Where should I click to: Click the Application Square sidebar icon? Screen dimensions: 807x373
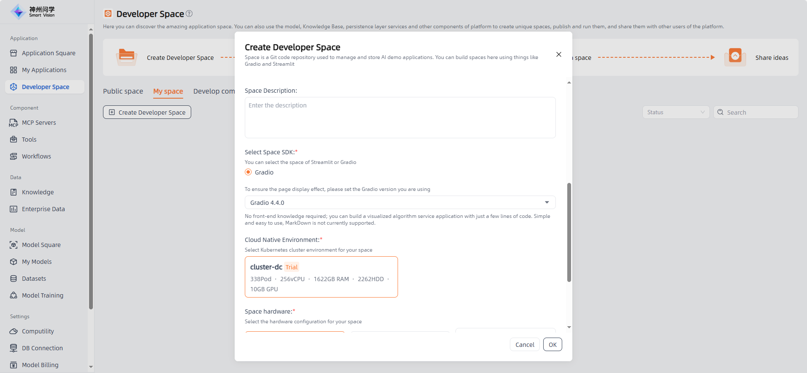pyautogui.click(x=14, y=53)
